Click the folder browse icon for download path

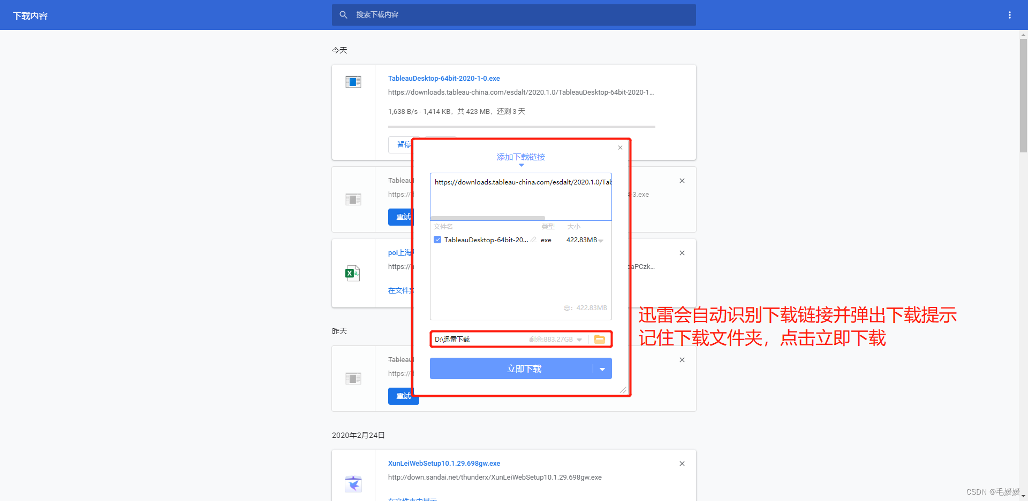pos(600,340)
